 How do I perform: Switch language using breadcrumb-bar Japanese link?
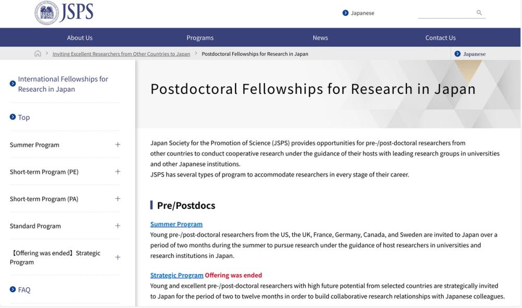474,54
